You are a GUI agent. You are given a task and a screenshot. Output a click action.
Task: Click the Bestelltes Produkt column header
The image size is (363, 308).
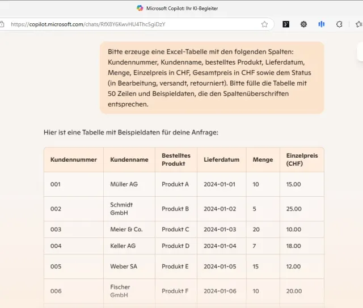pos(176,159)
